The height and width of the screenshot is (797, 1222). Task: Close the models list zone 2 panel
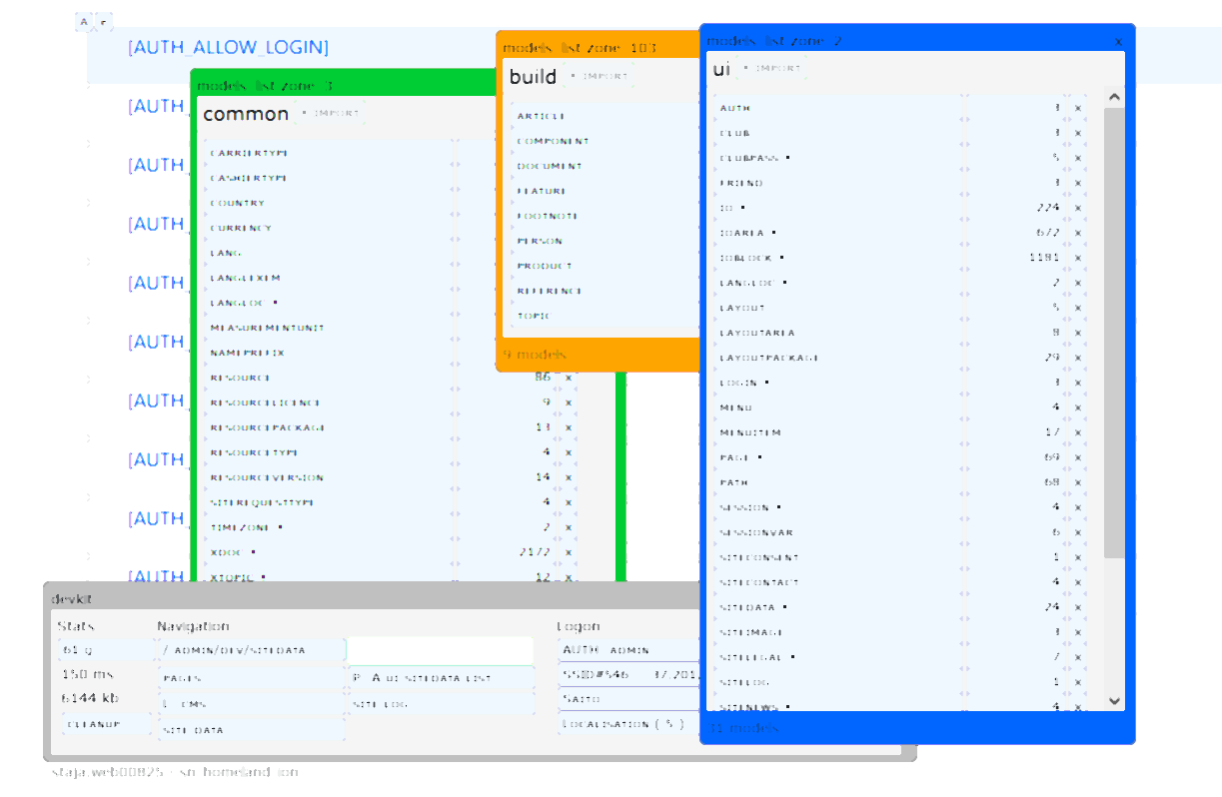1118,41
